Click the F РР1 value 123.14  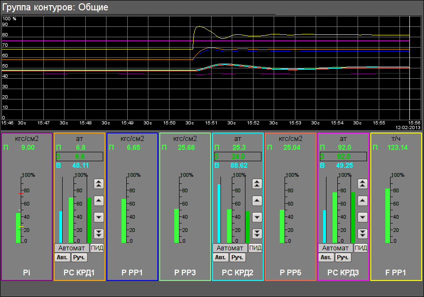(x=398, y=148)
